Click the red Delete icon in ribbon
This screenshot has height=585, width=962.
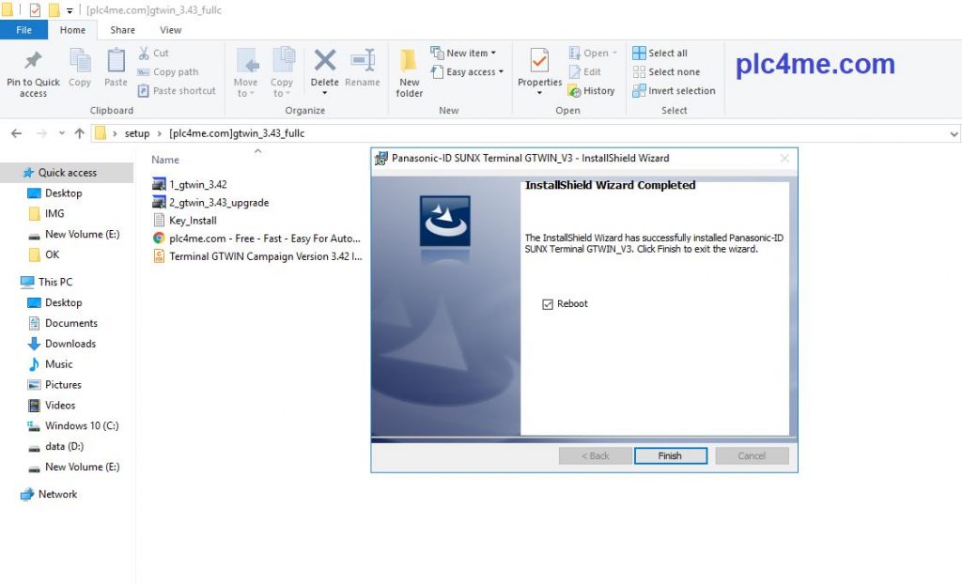click(324, 61)
